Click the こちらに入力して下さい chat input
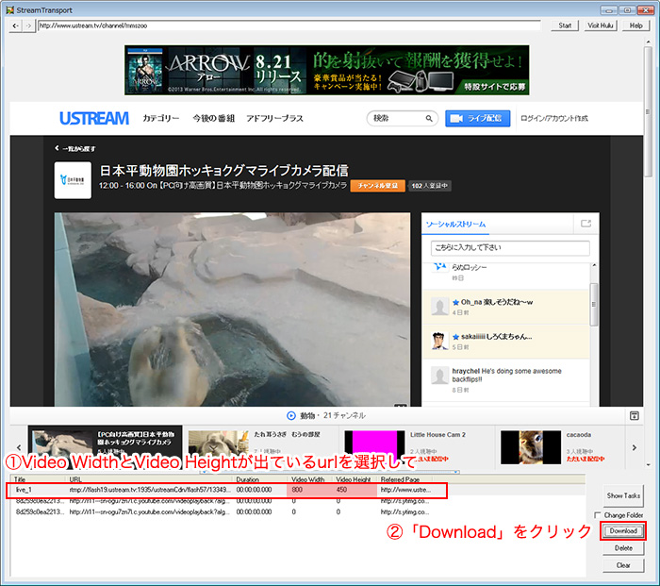The height and width of the screenshot is (586, 660). click(510, 248)
